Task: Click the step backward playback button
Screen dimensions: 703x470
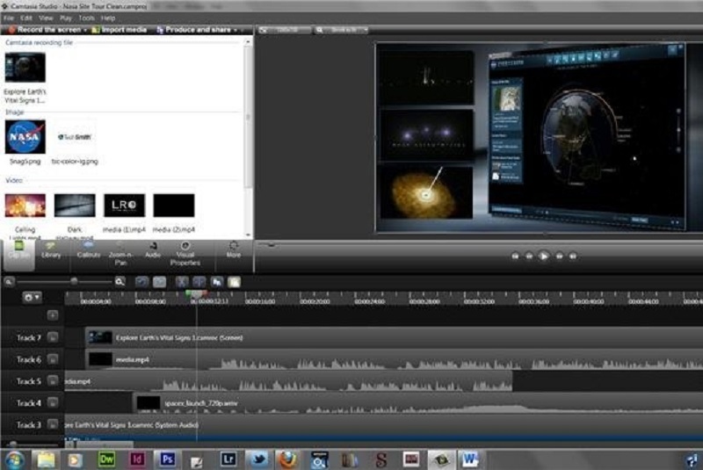Action: tap(529, 257)
